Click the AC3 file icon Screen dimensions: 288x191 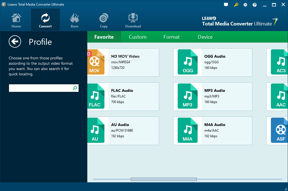coord(279,62)
